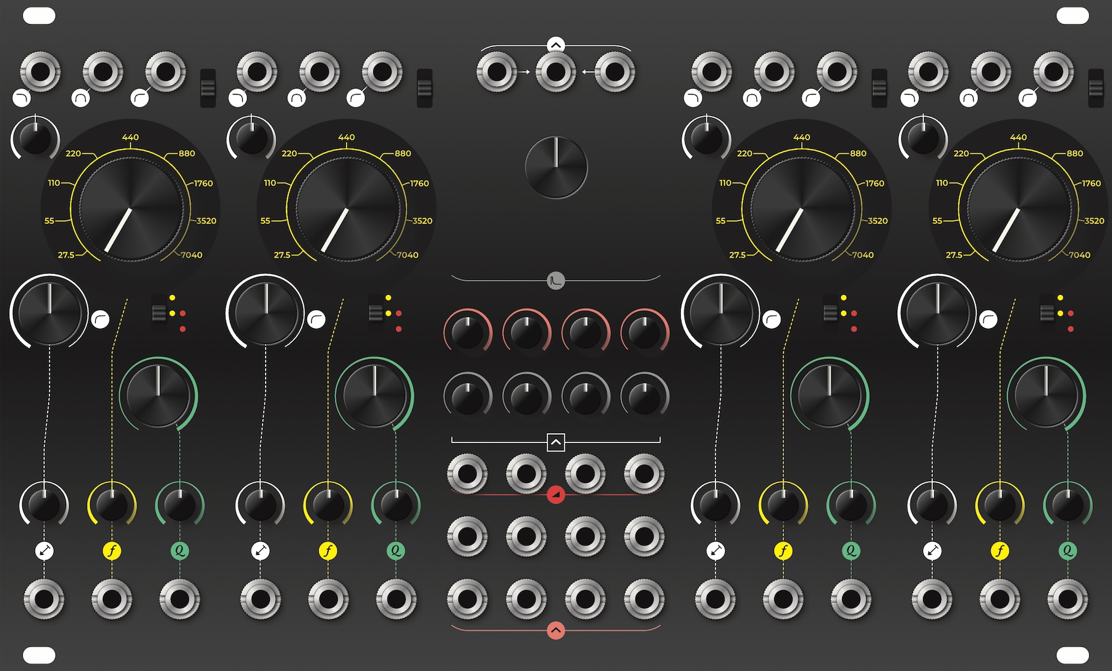Click the jack below the leftmost channel's f icon
Screen dimensions: 1112x671
point(112,599)
